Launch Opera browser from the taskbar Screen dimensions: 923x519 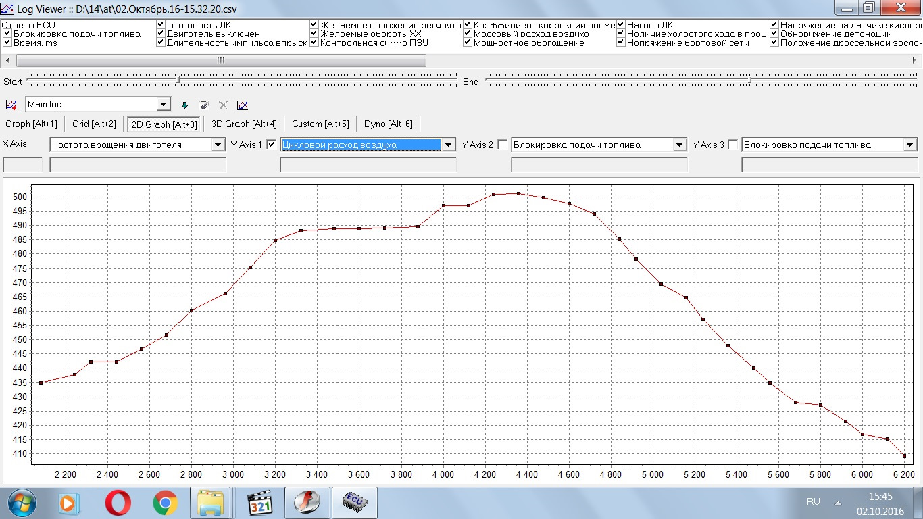click(118, 502)
